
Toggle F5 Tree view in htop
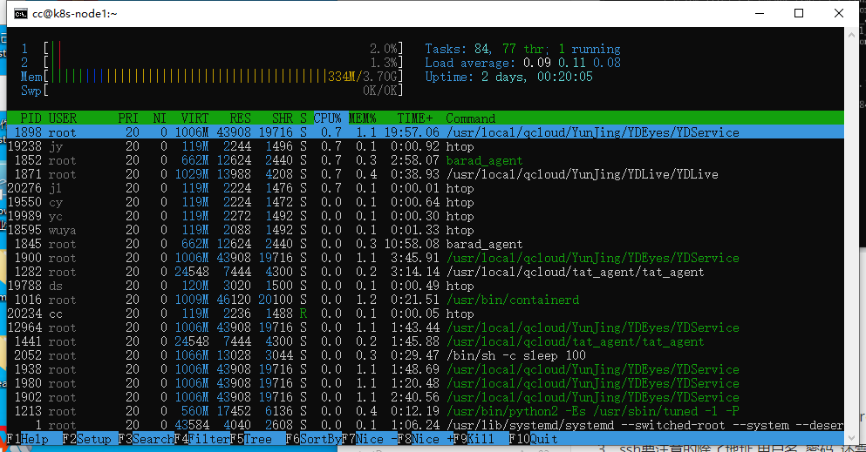[251, 439]
